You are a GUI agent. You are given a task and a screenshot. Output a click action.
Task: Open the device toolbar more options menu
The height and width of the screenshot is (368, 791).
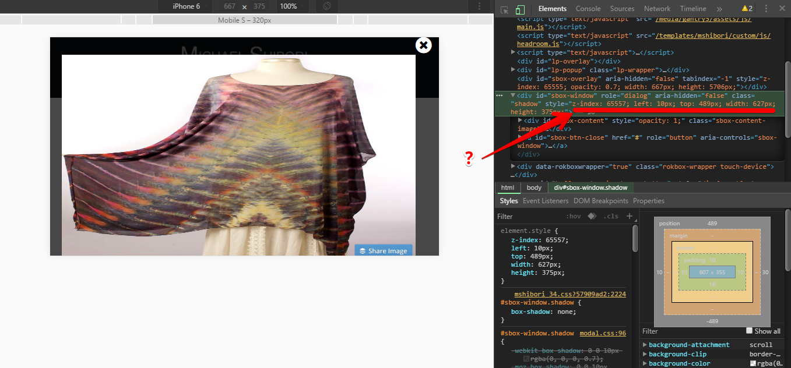point(479,6)
